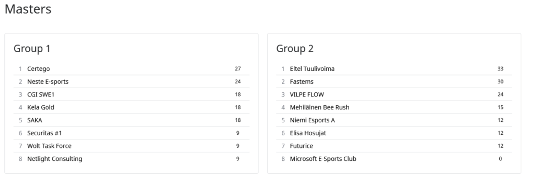Open VILPE FLOW team entry
The image size is (534, 181).
pyautogui.click(x=307, y=94)
